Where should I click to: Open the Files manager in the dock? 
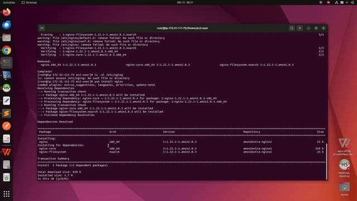(x=6, y=37)
